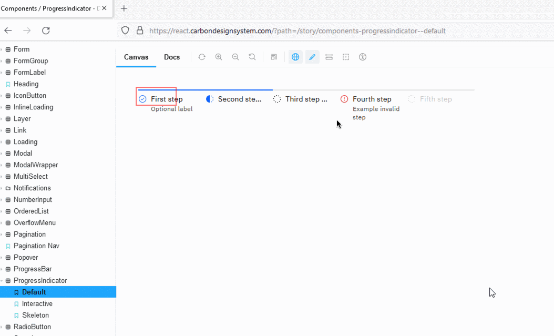
Task: Select the zoom in icon
Action: 219,57
